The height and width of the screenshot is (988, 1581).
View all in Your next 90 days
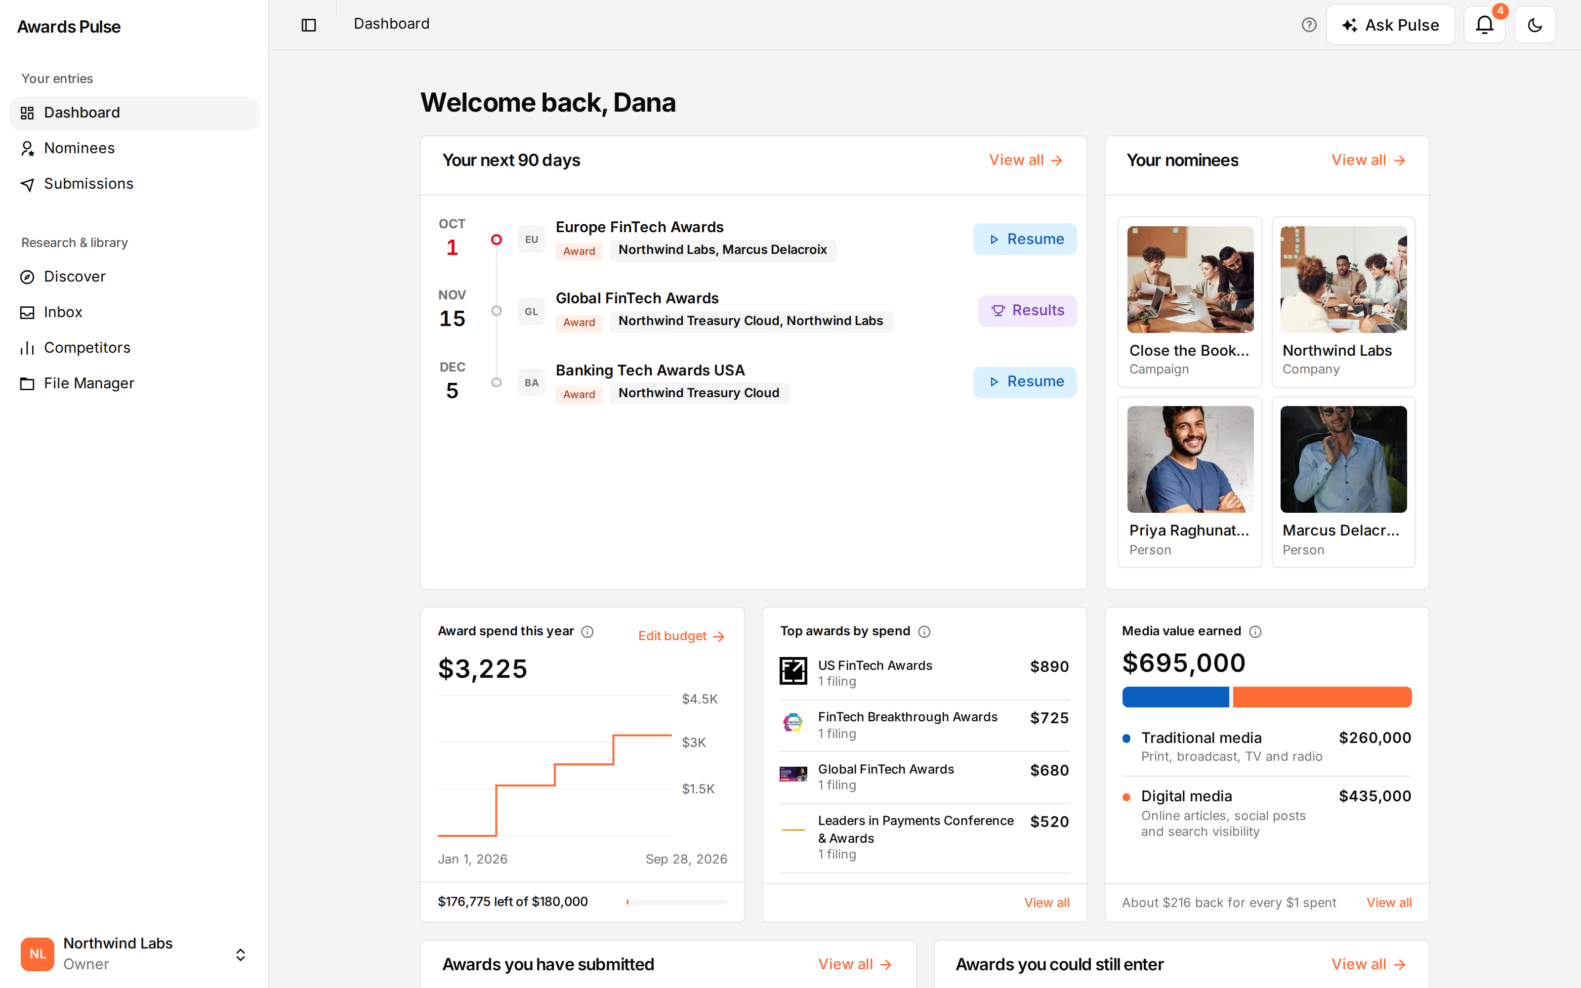[x=1026, y=160]
